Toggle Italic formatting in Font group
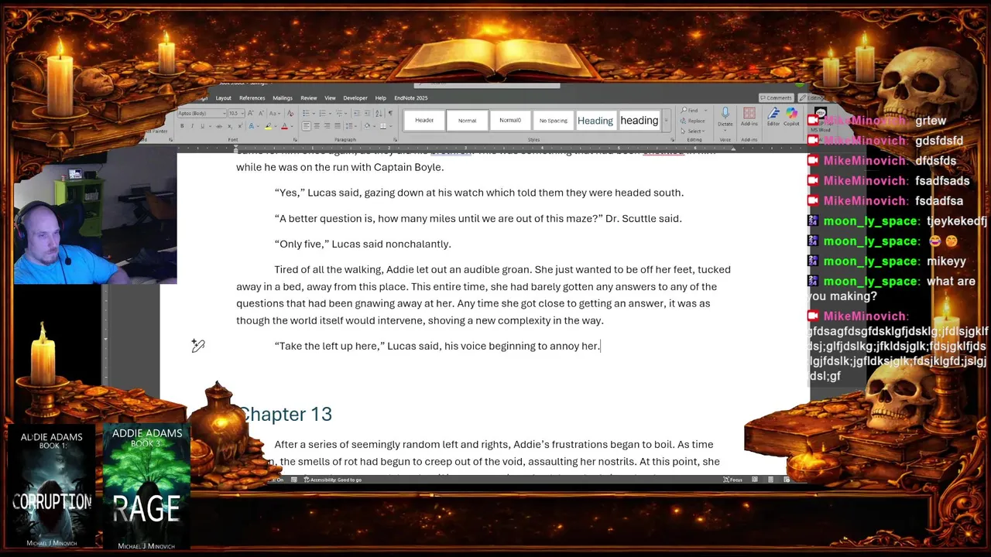Viewport: 991px width, 557px height. click(192, 126)
